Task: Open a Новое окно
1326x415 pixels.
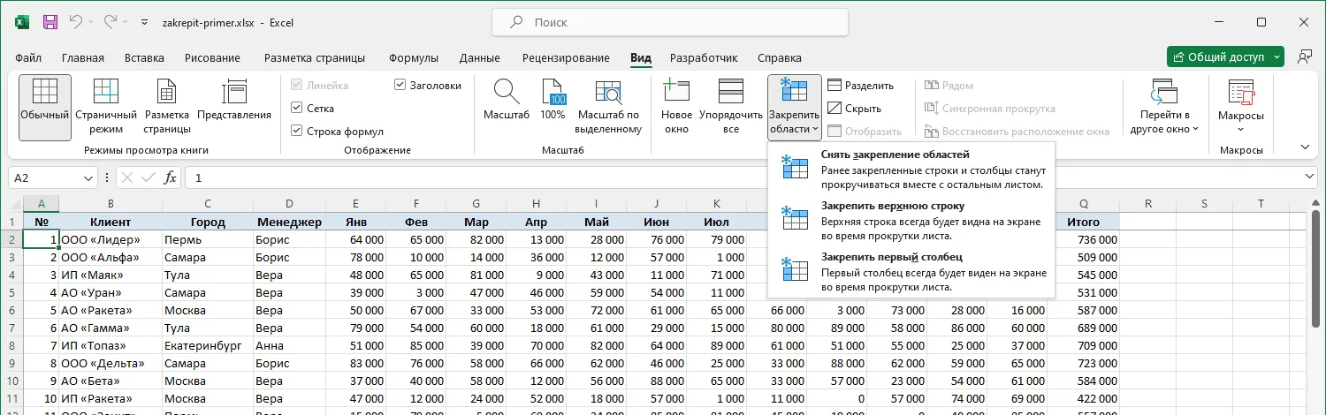Action: 676,107
